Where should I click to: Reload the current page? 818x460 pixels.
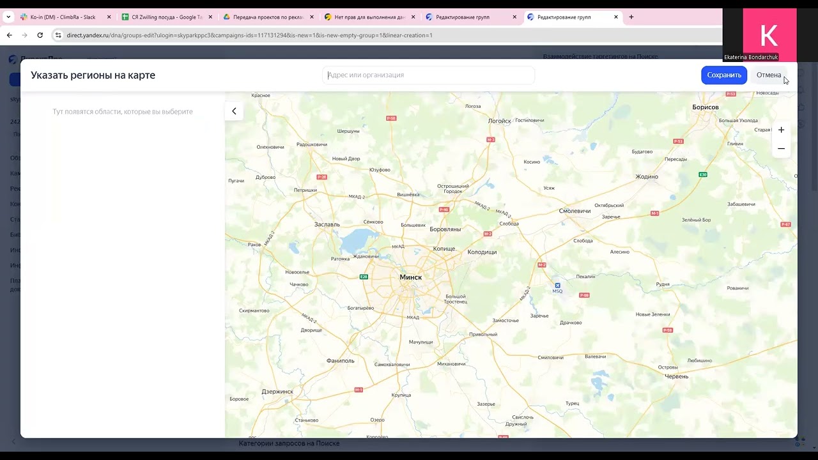tap(40, 35)
